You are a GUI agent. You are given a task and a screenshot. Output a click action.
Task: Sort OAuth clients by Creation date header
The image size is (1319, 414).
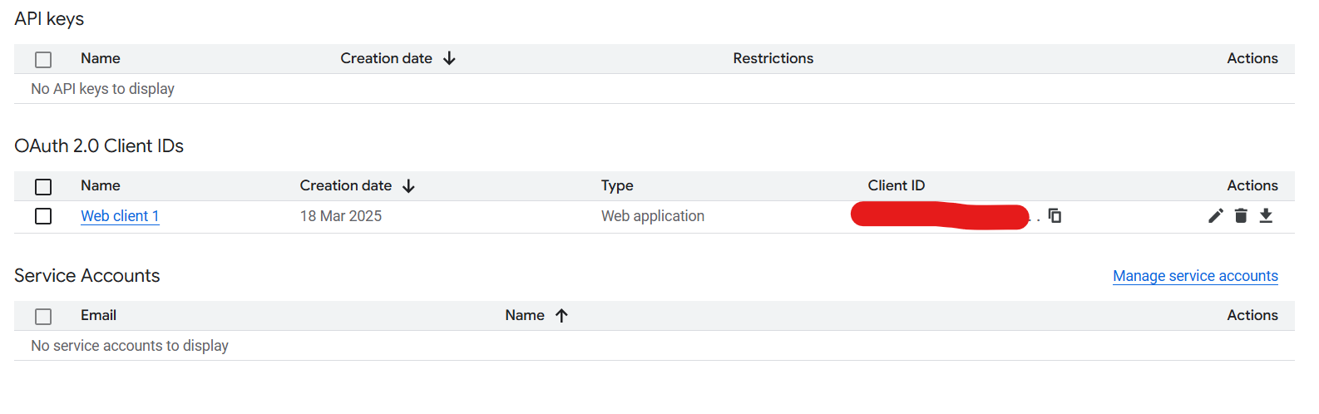point(346,185)
